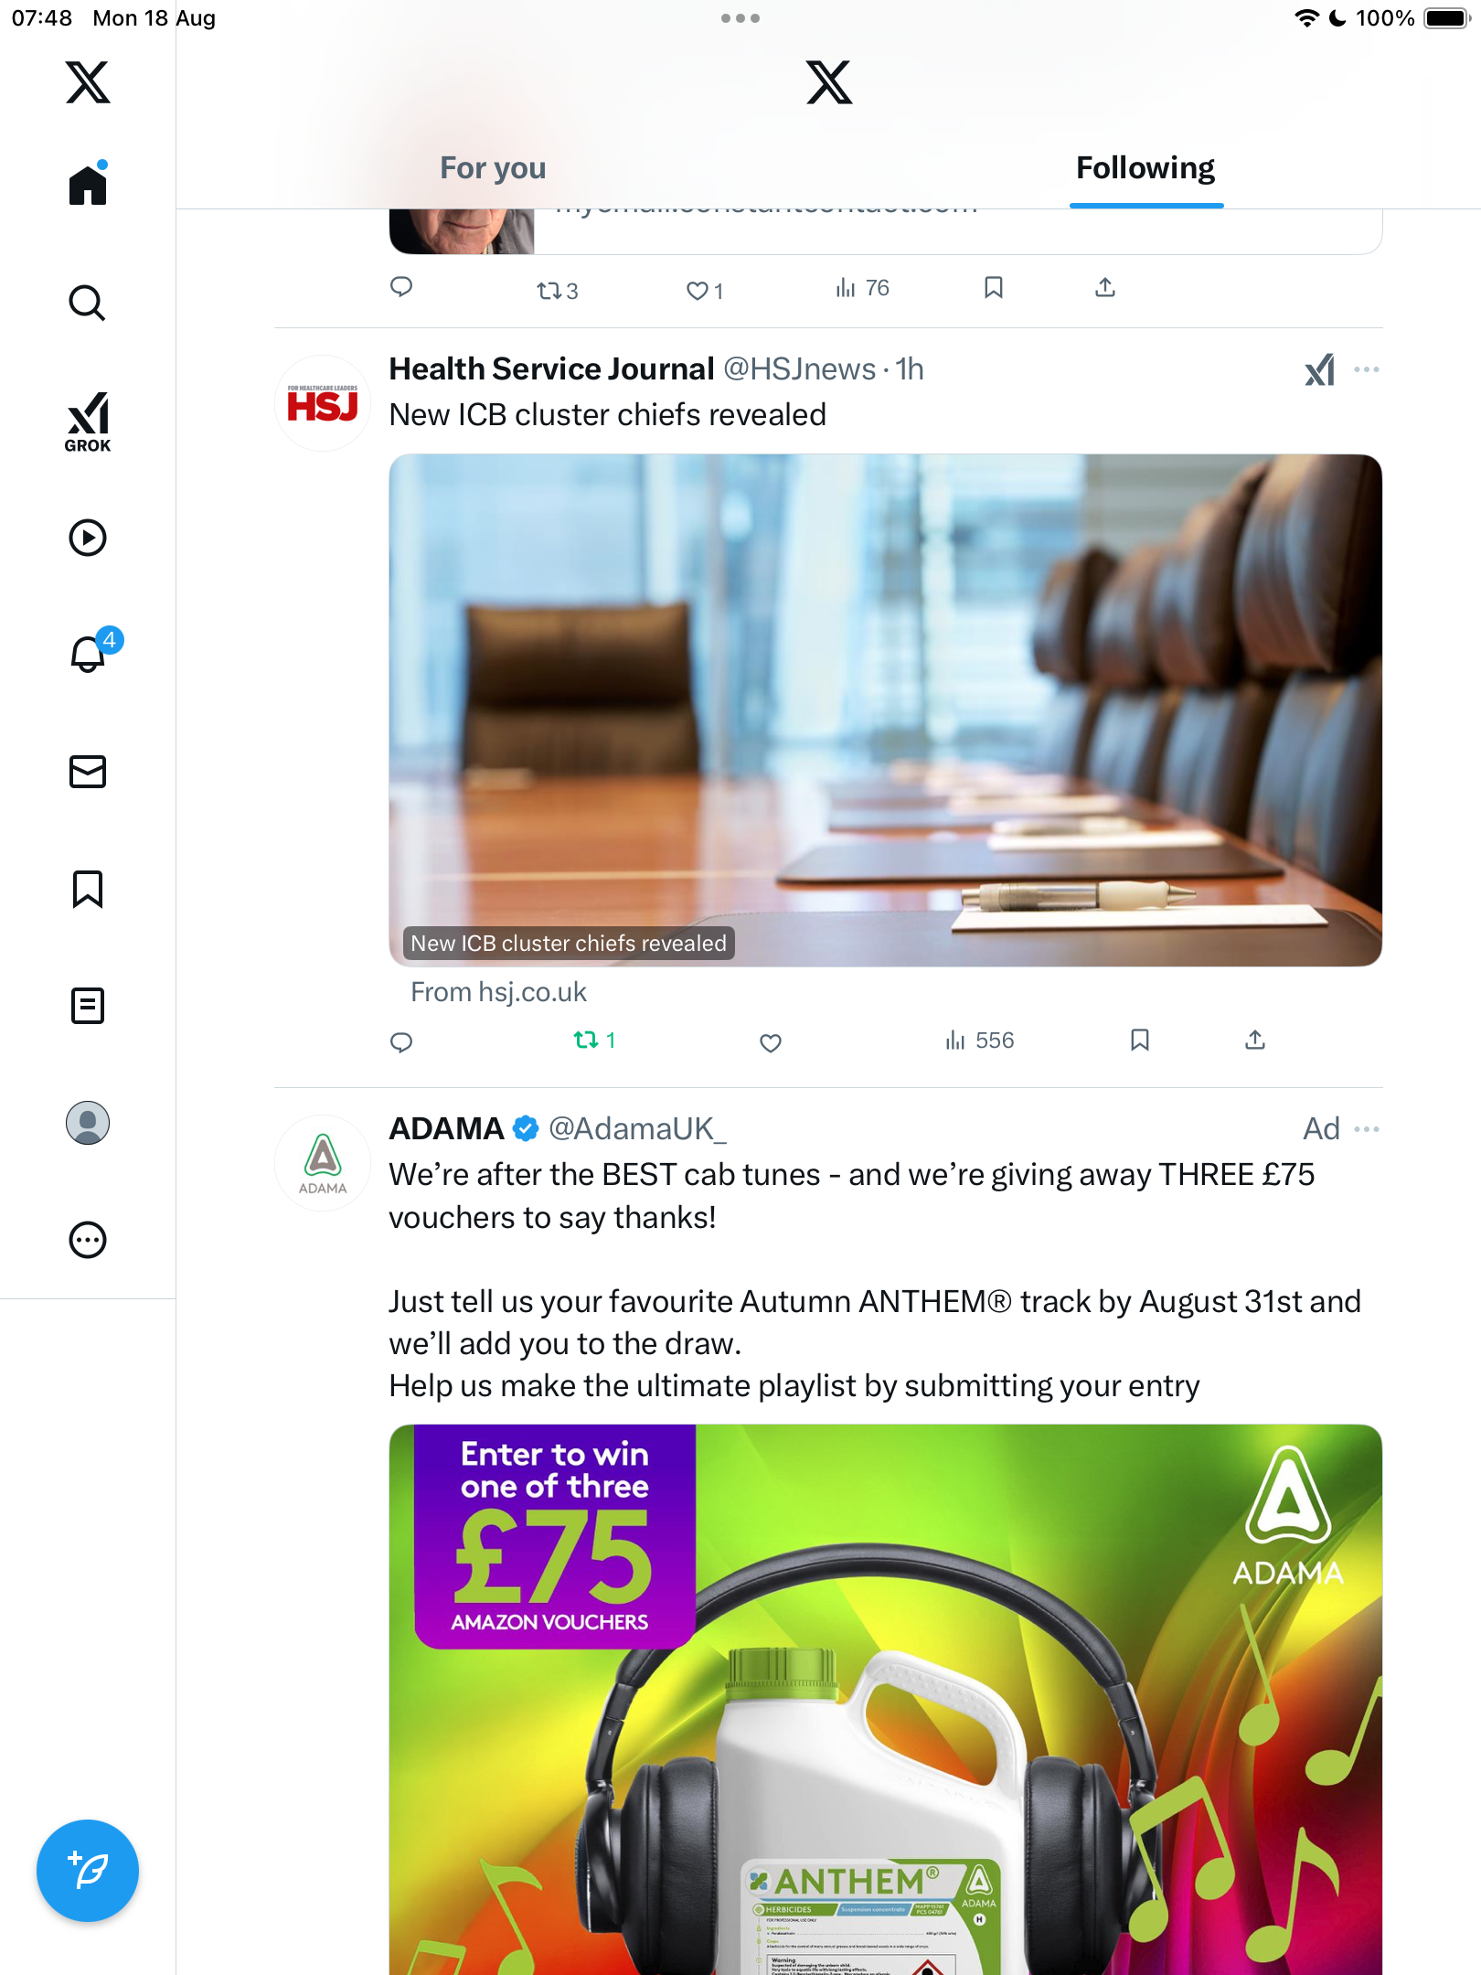This screenshot has width=1481, height=1975.
Task: Open Grok from the sidebar
Action: pyautogui.click(x=88, y=422)
